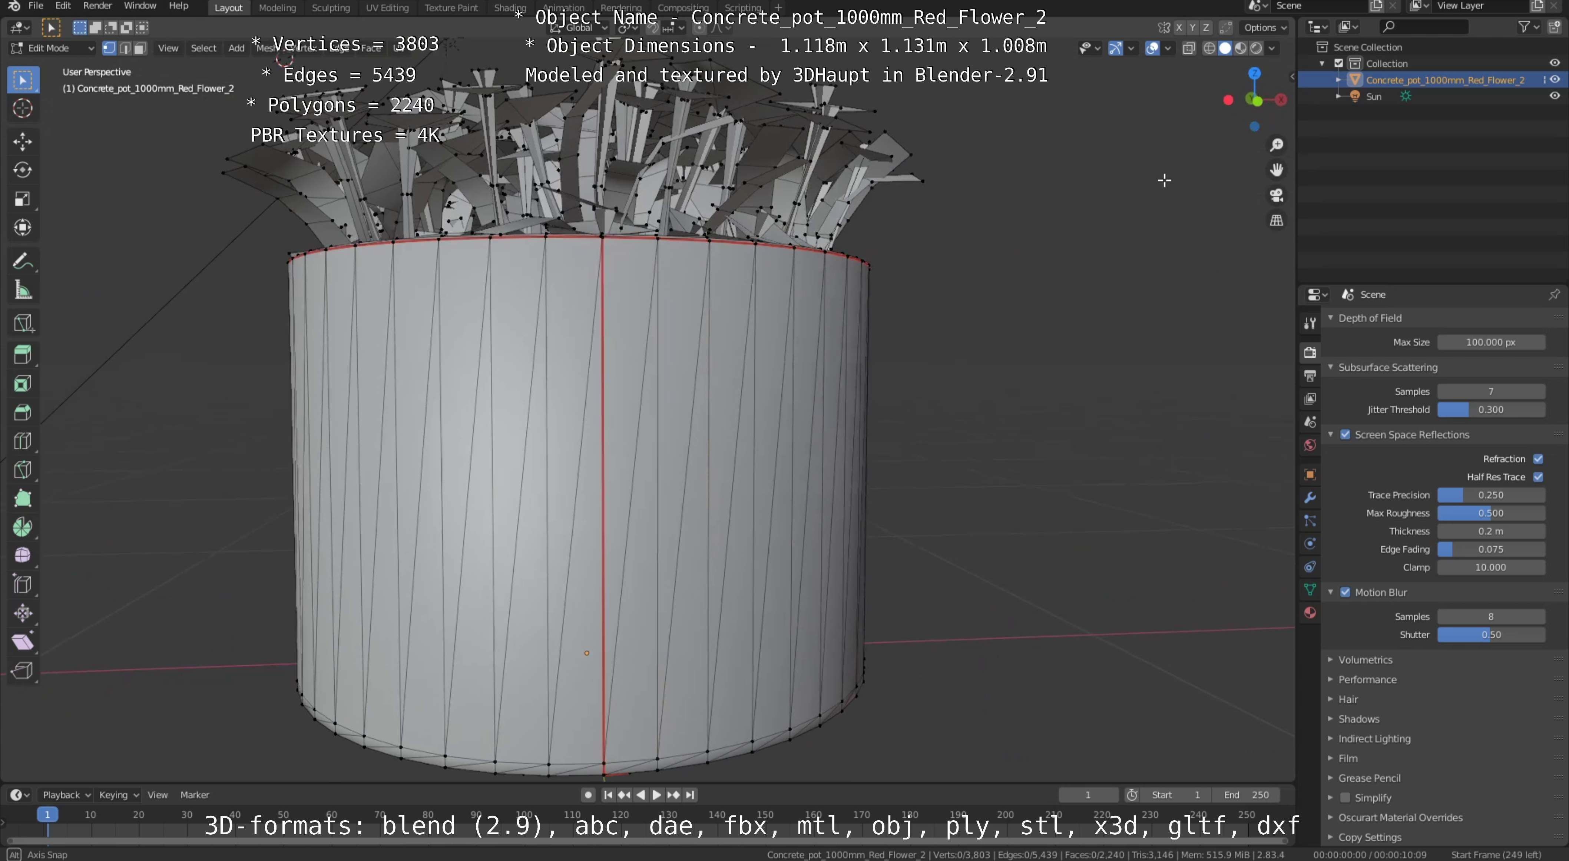Click the play animation button
The height and width of the screenshot is (861, 1569).
click(656, 795)
